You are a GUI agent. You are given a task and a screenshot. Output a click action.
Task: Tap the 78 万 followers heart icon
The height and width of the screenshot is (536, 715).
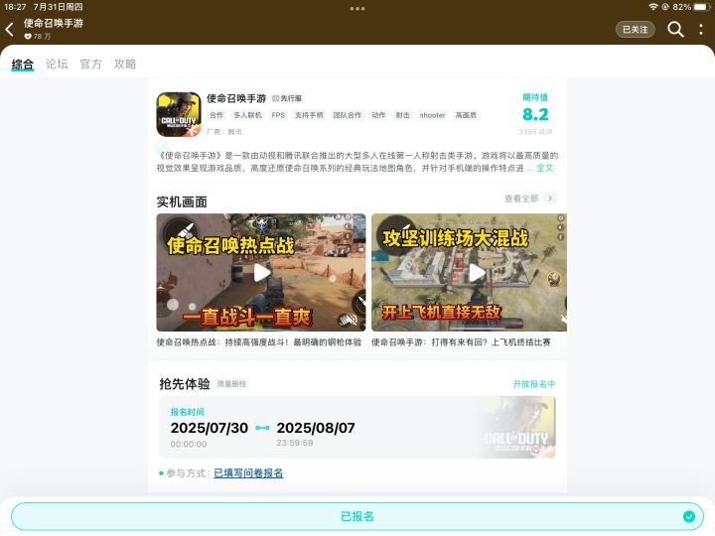[x=28, y=37]
